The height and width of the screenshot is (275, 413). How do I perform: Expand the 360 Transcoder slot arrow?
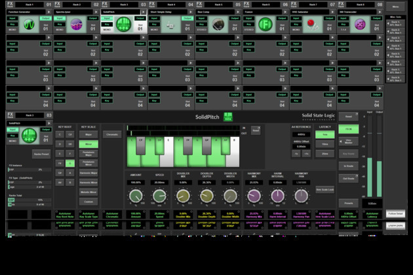pos(380,12)
